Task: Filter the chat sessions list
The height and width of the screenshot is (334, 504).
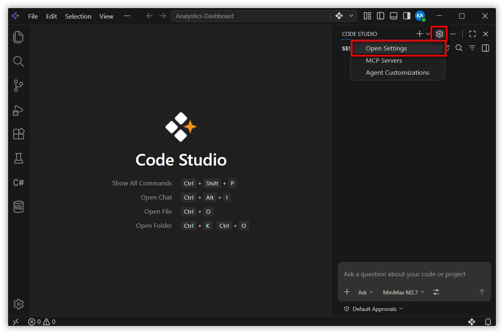Action: coord(472,48)
